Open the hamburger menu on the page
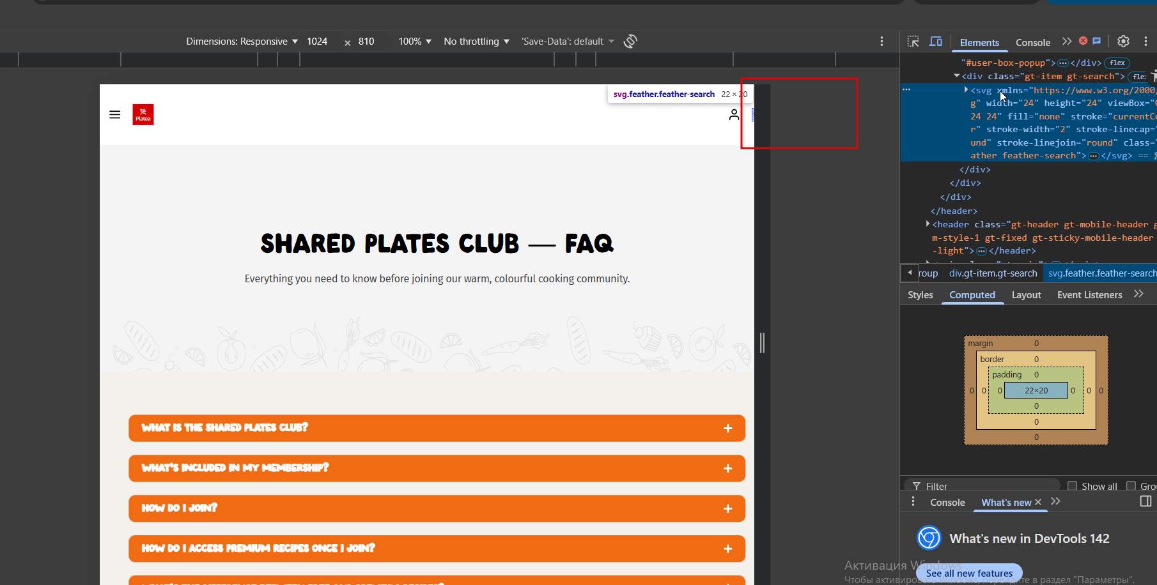Image resolution: width=1157 pixels, height=585 pixels. [x=115, y=115]
